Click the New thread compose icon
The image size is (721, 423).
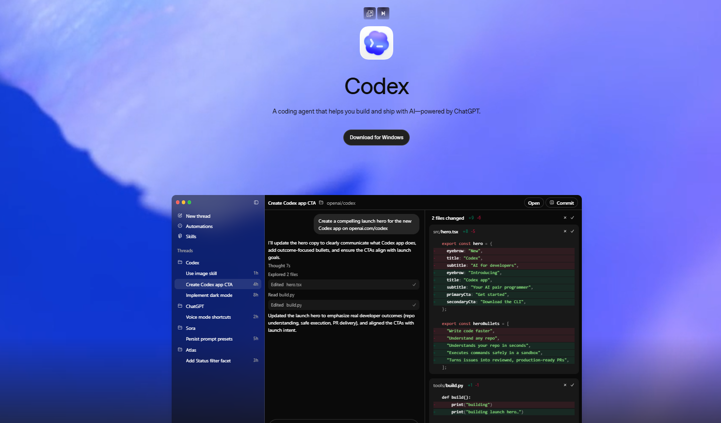pos(180,216)
